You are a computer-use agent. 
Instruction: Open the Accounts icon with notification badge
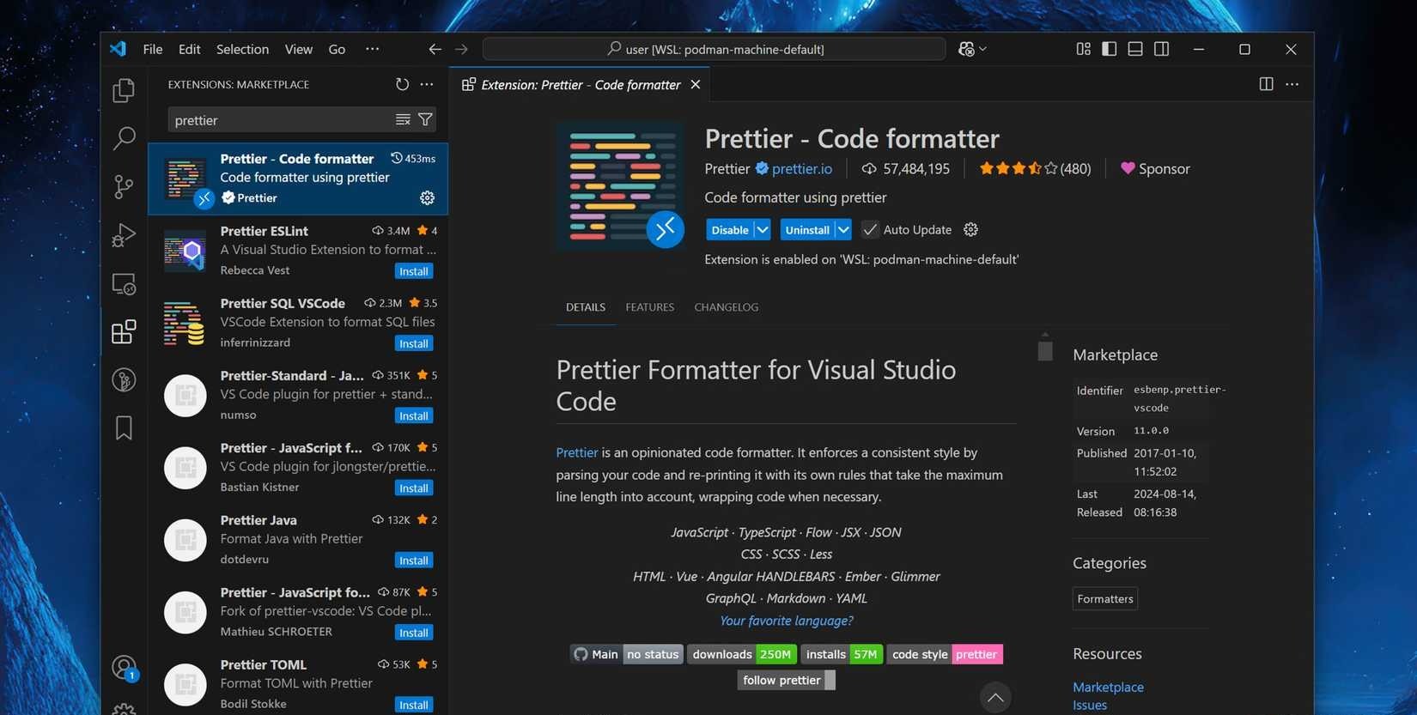coord(124,668)
